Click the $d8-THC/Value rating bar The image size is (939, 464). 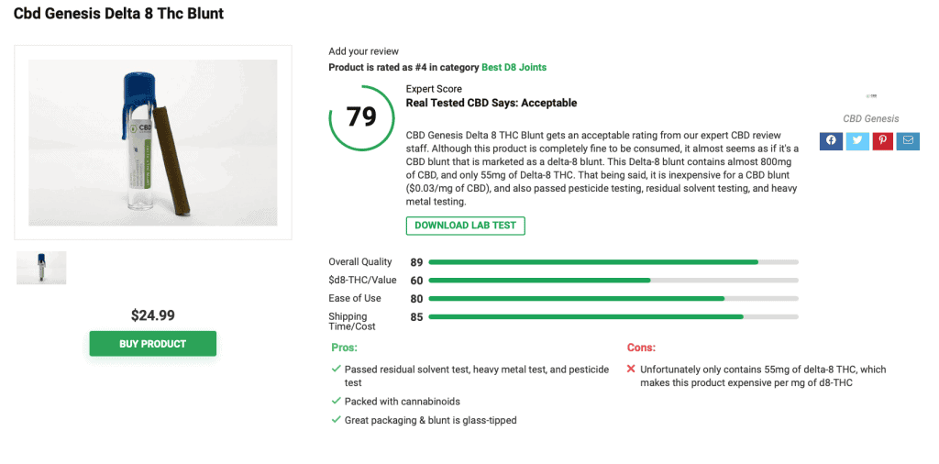(x=613, y=281)
